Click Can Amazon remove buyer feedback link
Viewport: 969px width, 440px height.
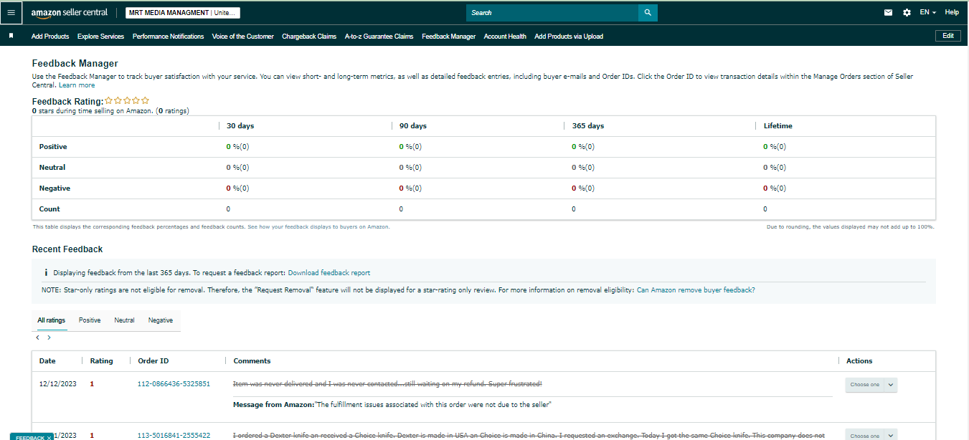pos(696,290)
